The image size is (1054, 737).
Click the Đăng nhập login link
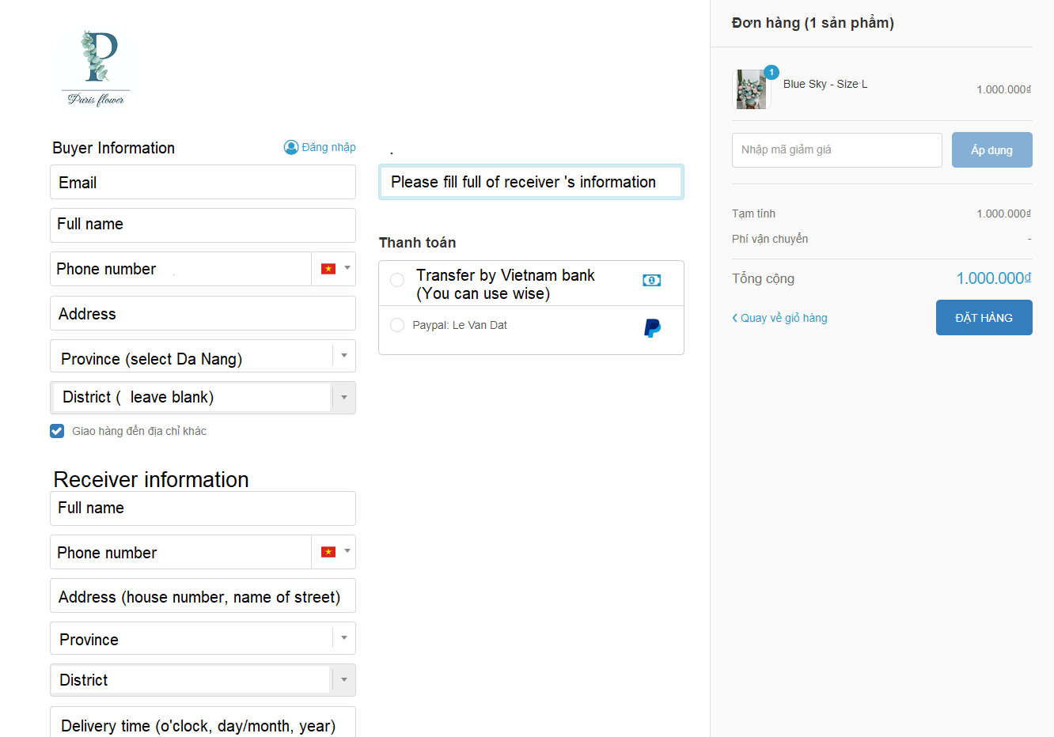tap(328, 147)
